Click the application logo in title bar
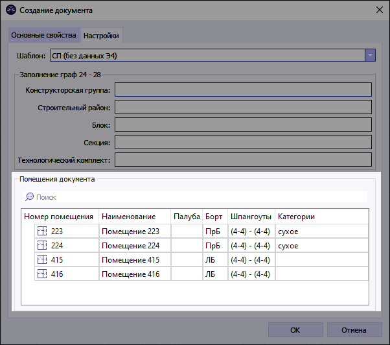390x345 pixels. pos(11,10)
